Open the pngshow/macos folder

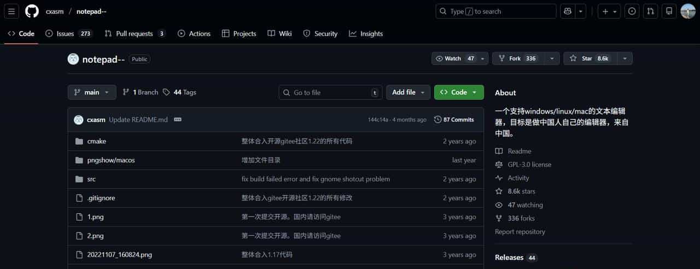click(111, 160)
